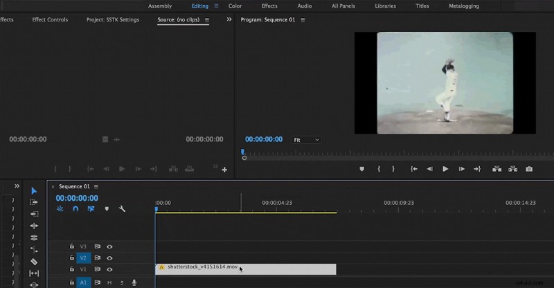Select the Razor tool
This screenshot has height=288, width=554.
coord(34,262)
